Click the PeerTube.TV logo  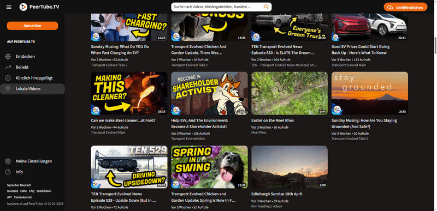(39, 7)
